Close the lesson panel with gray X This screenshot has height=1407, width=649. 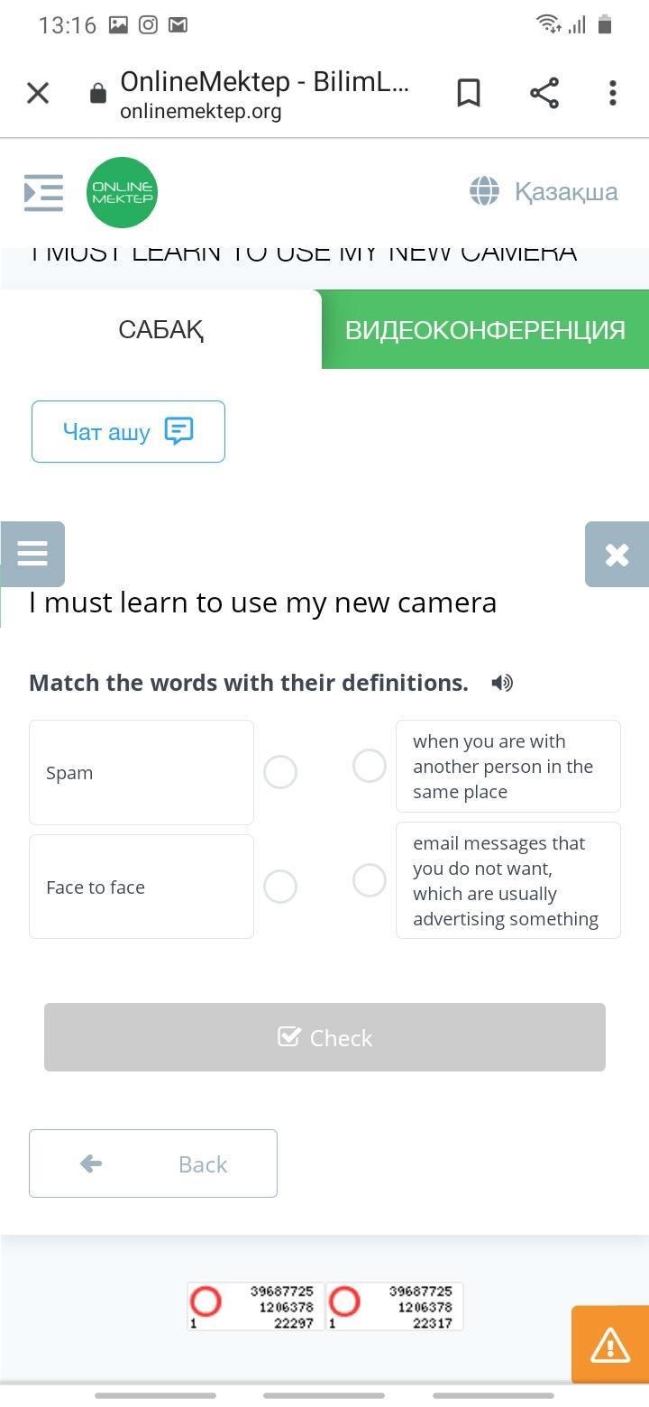click(617, 554)
